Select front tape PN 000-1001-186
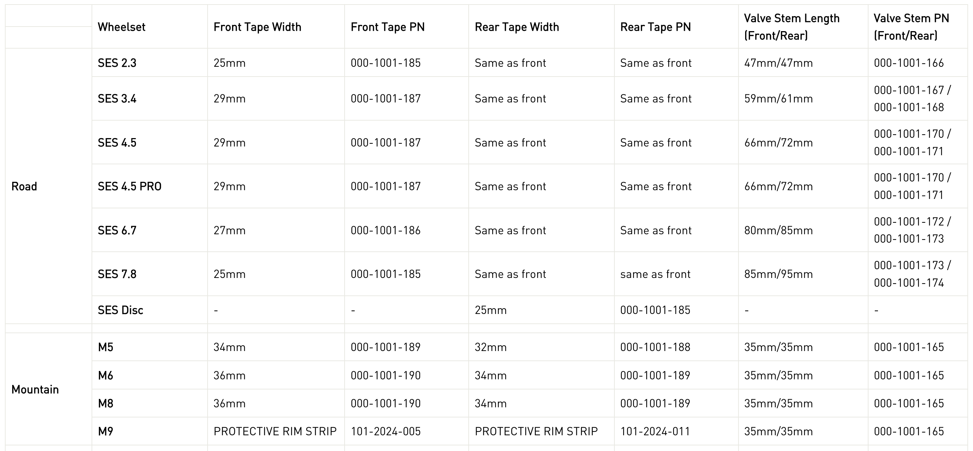Viewport: 973px width, 451px height. pyautogui.click(x=385, y=230)
